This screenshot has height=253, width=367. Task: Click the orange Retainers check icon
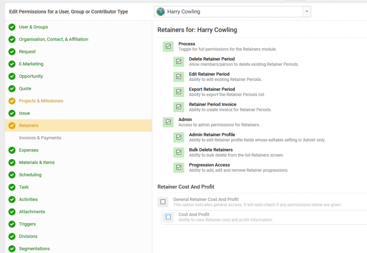(x=12, y=126)
